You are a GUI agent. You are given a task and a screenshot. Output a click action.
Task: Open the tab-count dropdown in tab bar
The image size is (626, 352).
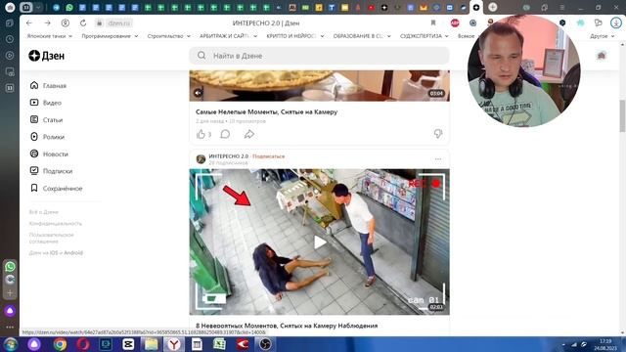point(38,7)
